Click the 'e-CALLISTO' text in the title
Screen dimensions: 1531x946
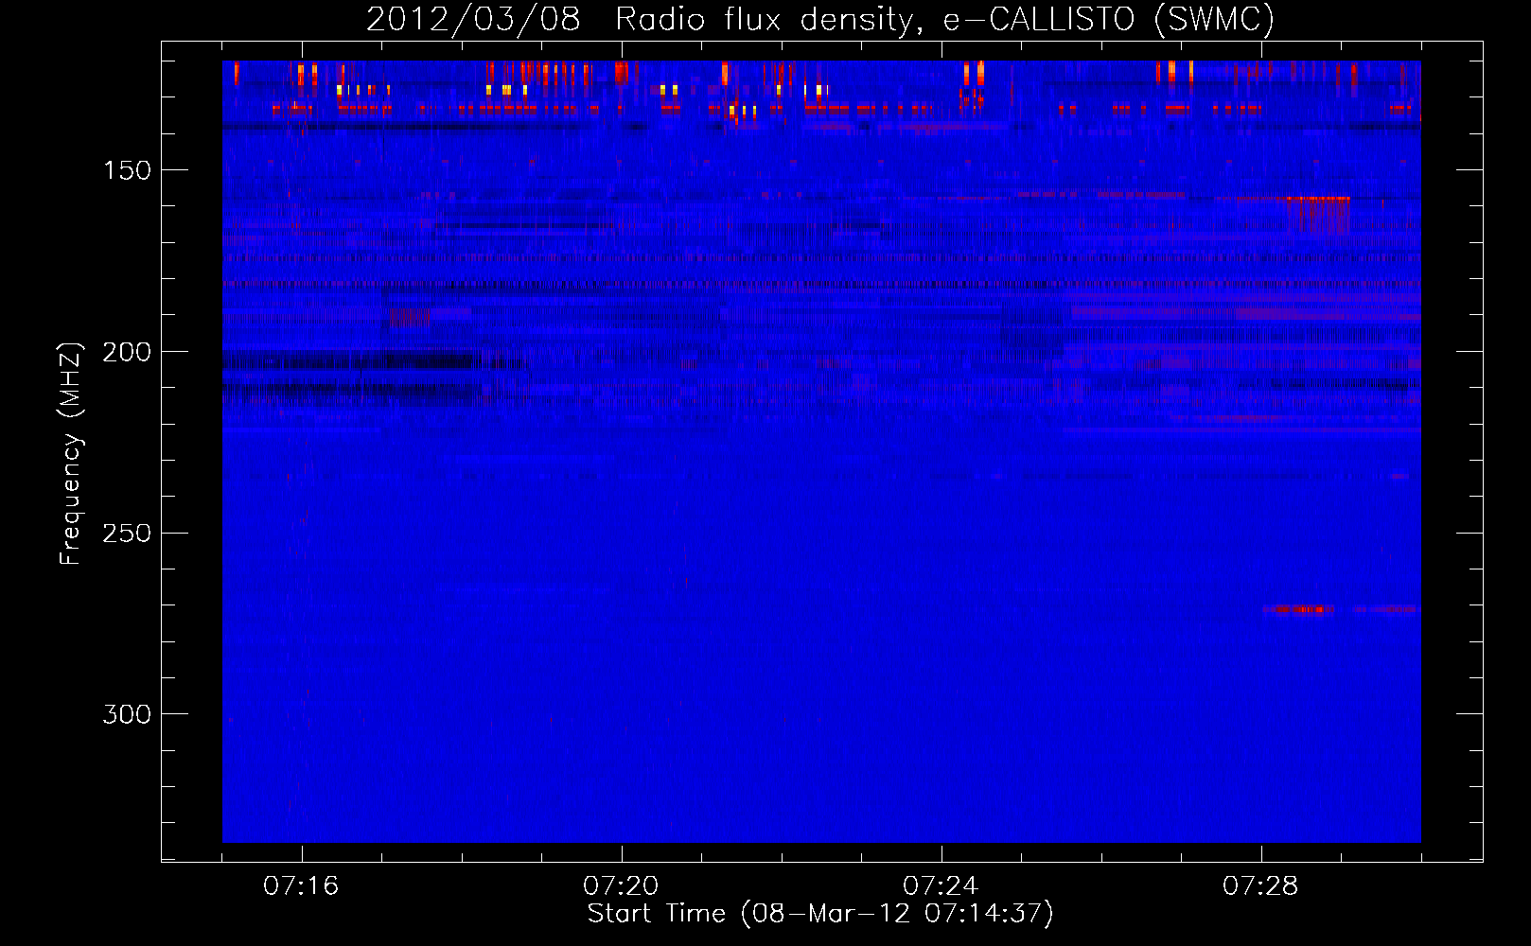click(x=1039, y=19)
